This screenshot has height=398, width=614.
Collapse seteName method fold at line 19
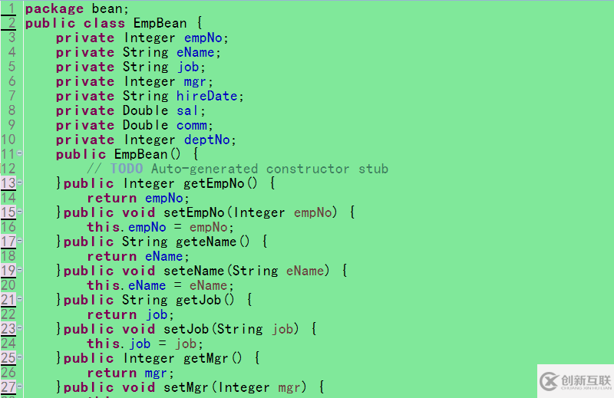click(x=20, y=270)
